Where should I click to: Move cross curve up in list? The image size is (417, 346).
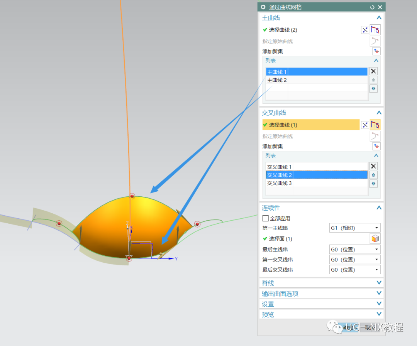(373, 175)
